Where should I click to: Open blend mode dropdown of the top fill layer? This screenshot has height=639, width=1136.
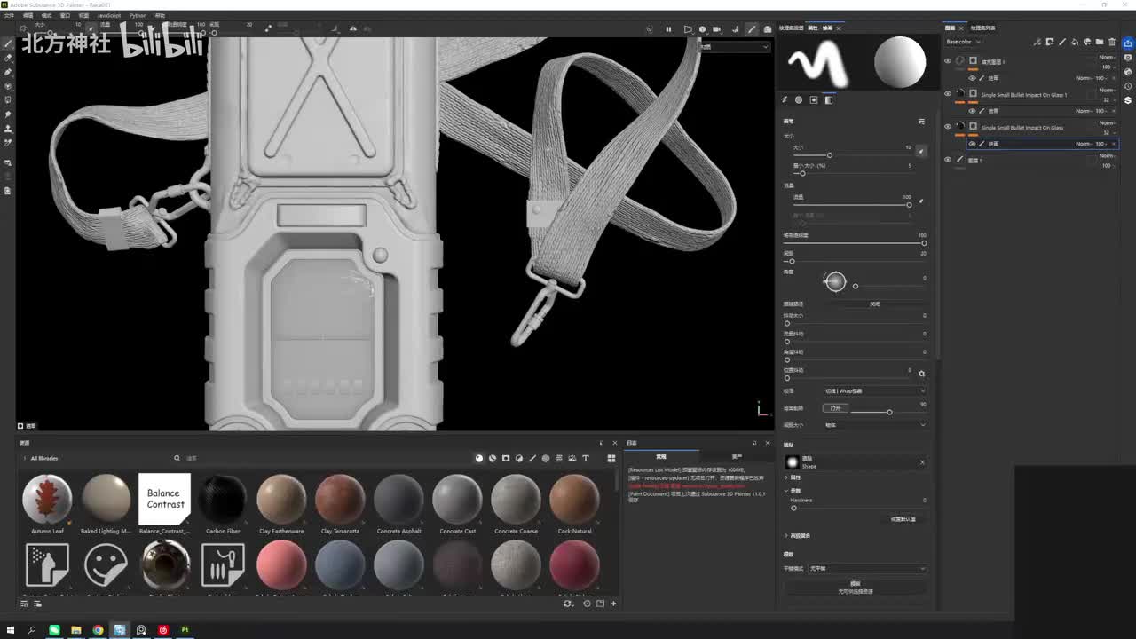[1108, 58]
